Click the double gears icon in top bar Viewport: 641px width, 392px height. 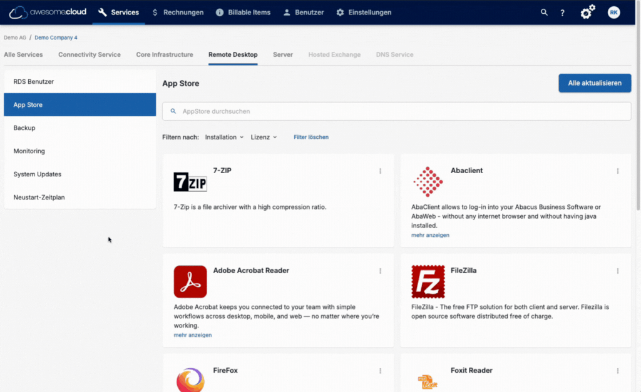(x=587, y=13)
